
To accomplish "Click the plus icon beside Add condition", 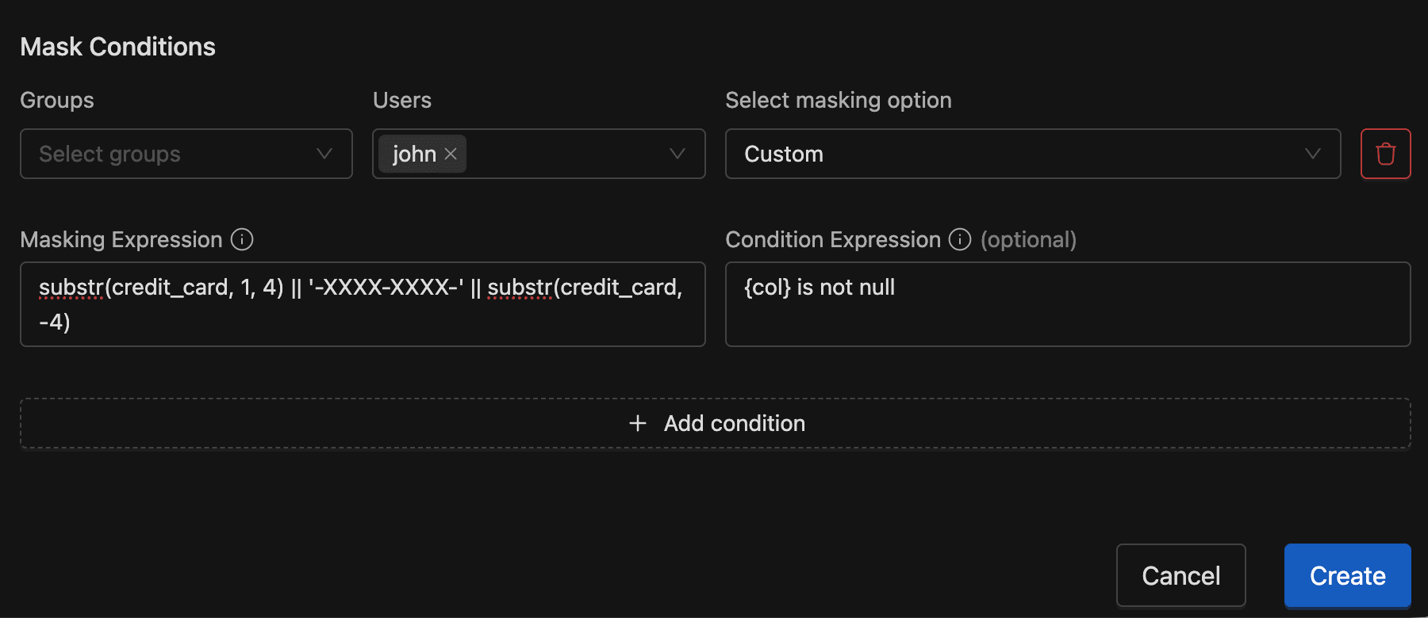I will [x=637, y=423].
